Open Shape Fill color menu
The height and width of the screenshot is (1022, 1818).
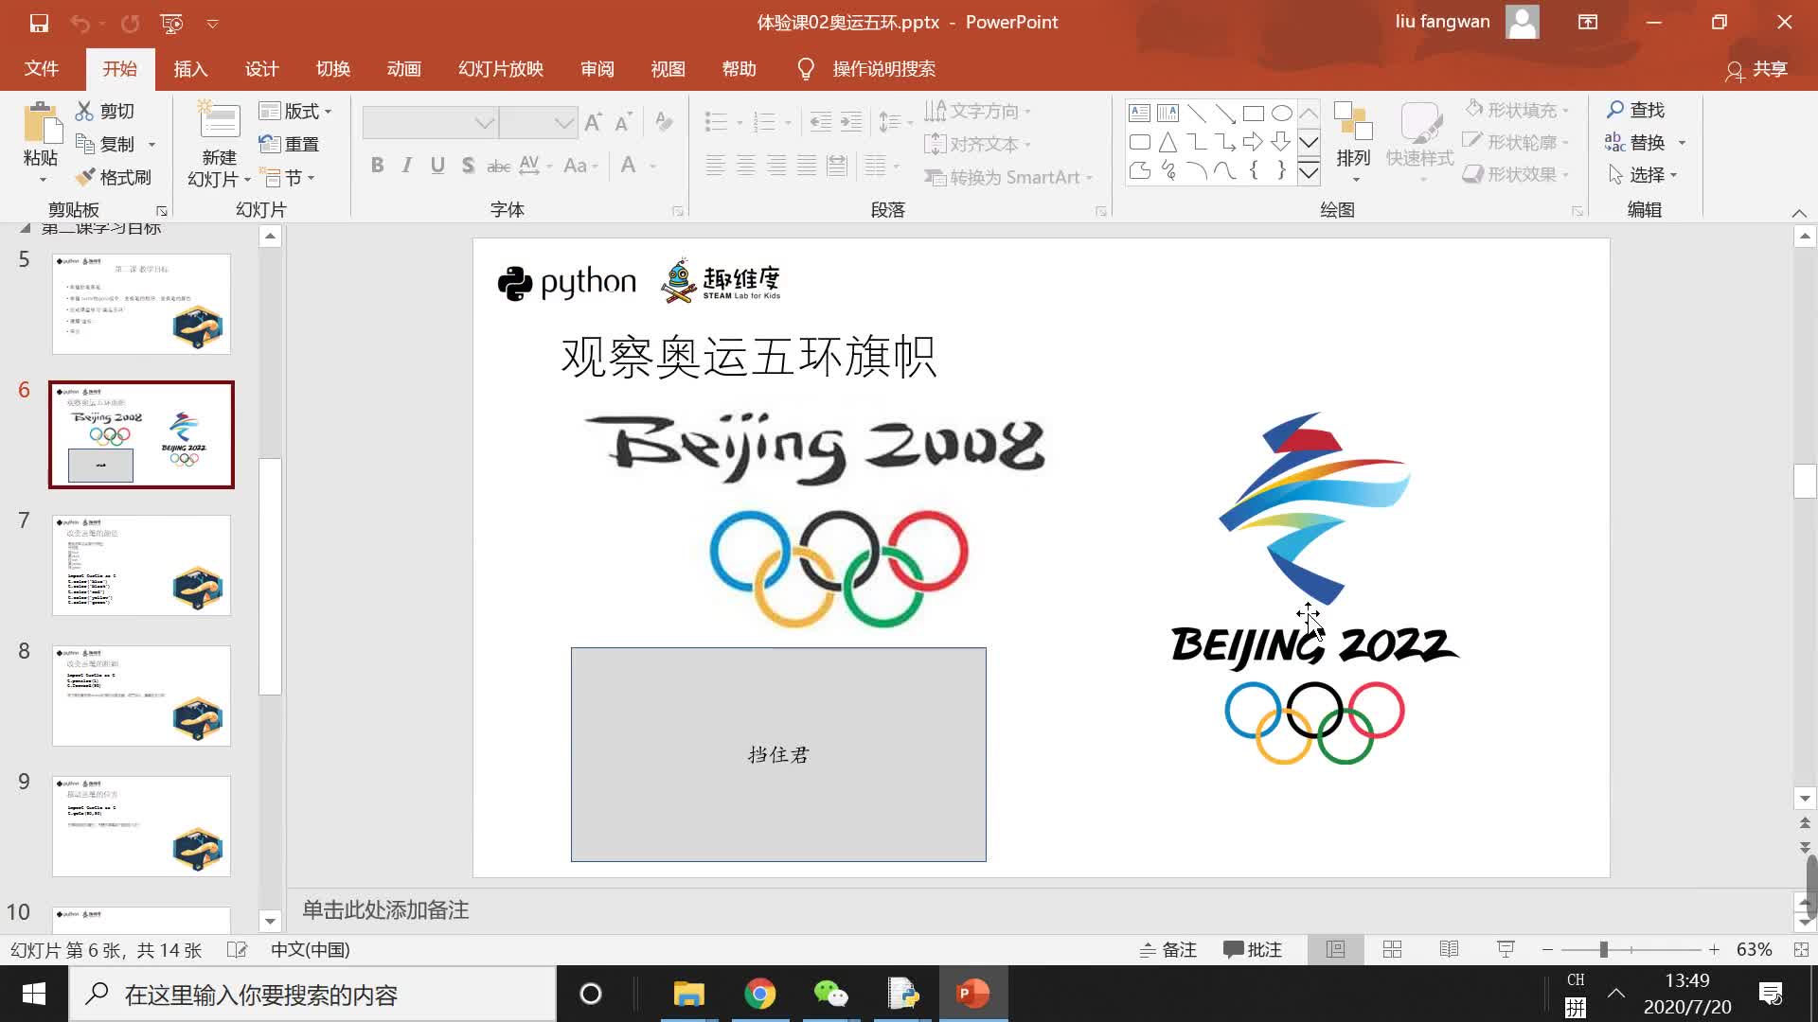tap(1517, 110)
